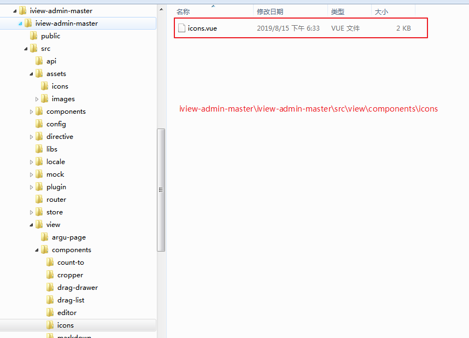Collapse the view folder node
Image resolution: width=469 pixels, height=338 pixels.
tap(31, 225)
